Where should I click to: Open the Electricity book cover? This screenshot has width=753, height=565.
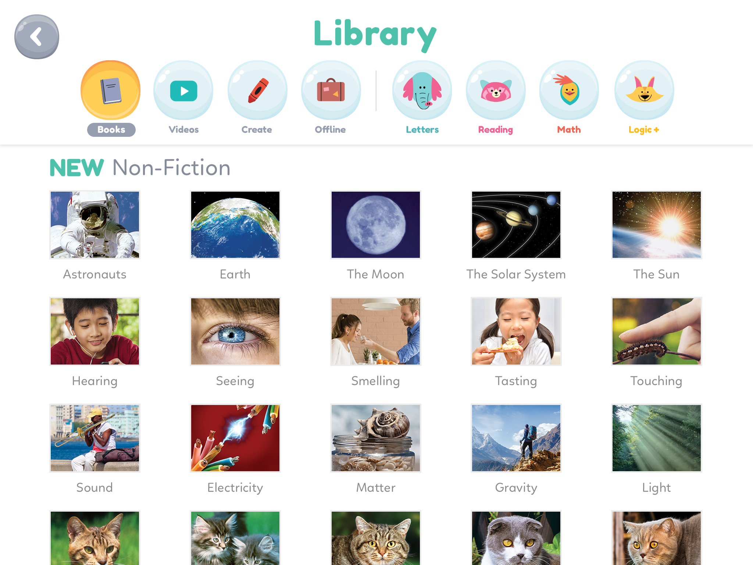[235, 438]
